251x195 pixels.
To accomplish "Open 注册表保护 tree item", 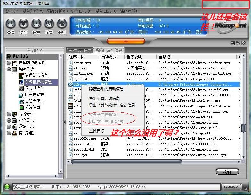I will [x=34, y=101].
